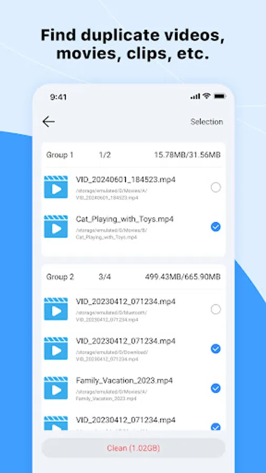Uncheck the partly hidden VID_20230412_071234.mp4 row

216,427
